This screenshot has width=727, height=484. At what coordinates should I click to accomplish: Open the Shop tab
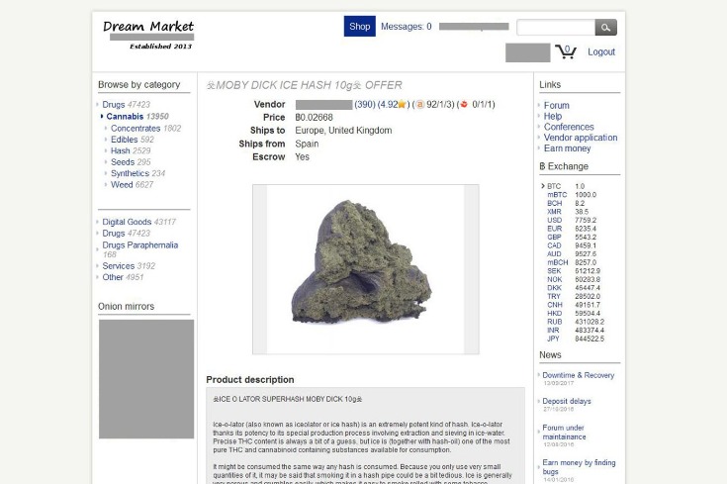coord(360,26)
